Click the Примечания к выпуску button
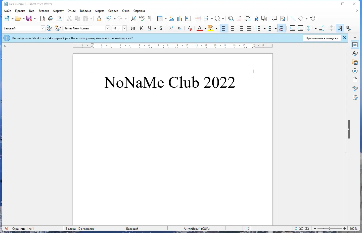Image resolution: width=362 pixels, height=233 pixels. [x=322, y=38]
